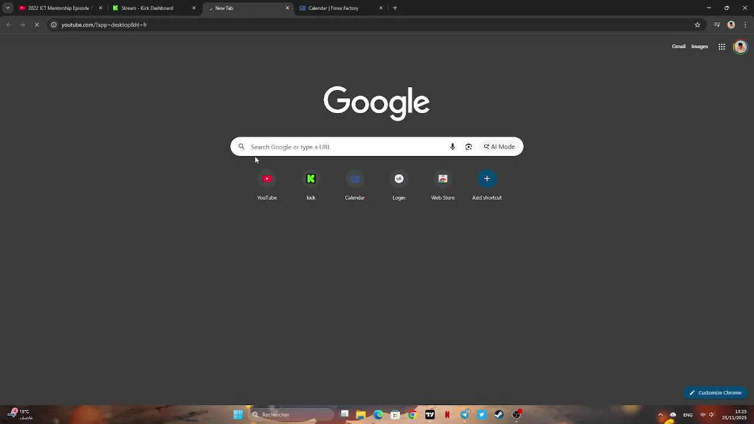Start voice search with the microphone icon
The height and width of the screenshot is (424, 754).
(452, 147)
